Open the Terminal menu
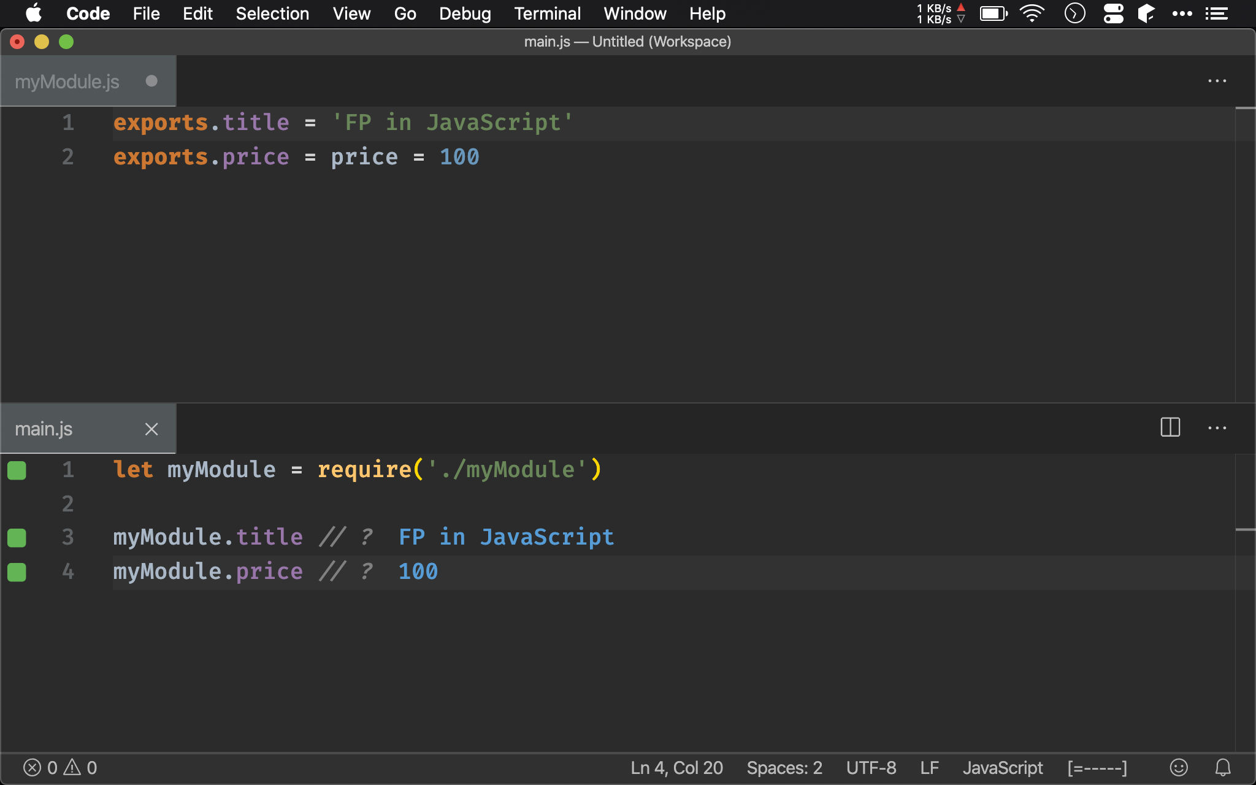 point(547,13)
